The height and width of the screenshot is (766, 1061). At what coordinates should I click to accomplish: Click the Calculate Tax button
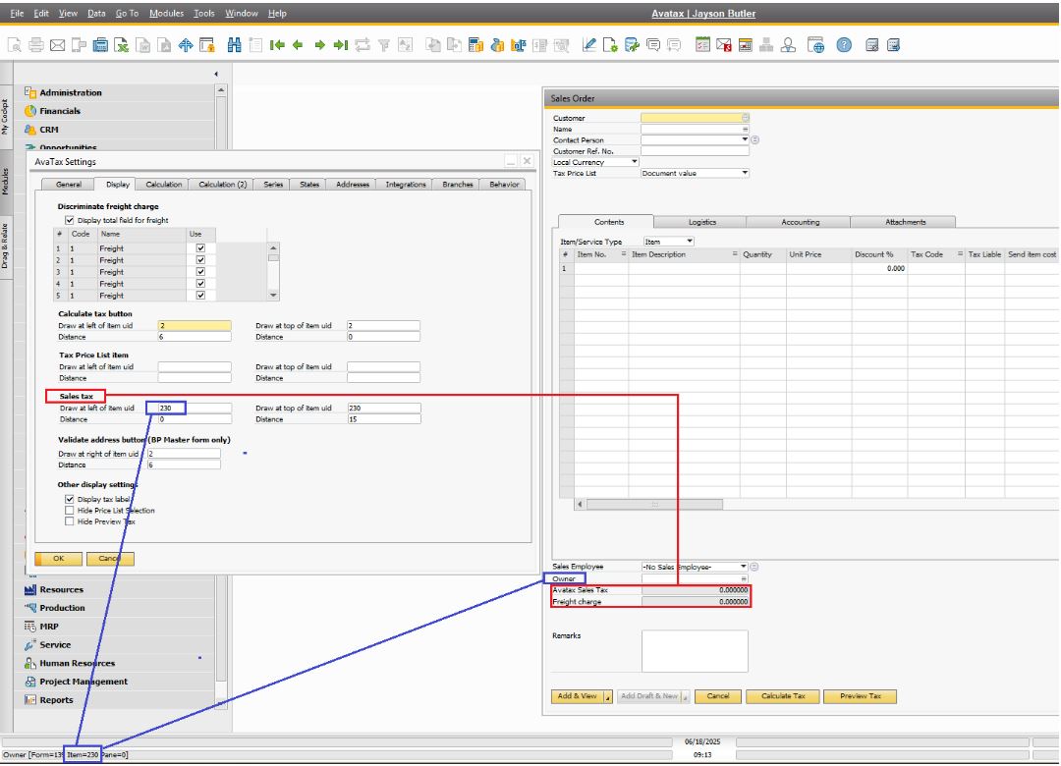[783, 696]
